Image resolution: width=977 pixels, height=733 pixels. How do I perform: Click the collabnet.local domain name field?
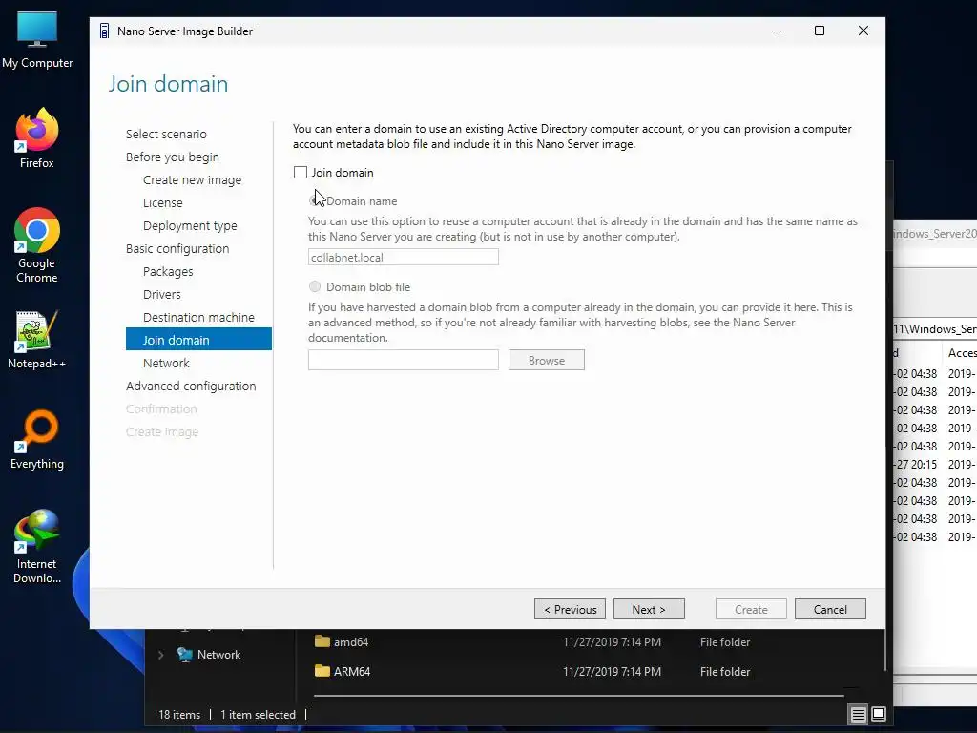click(404, 257)
